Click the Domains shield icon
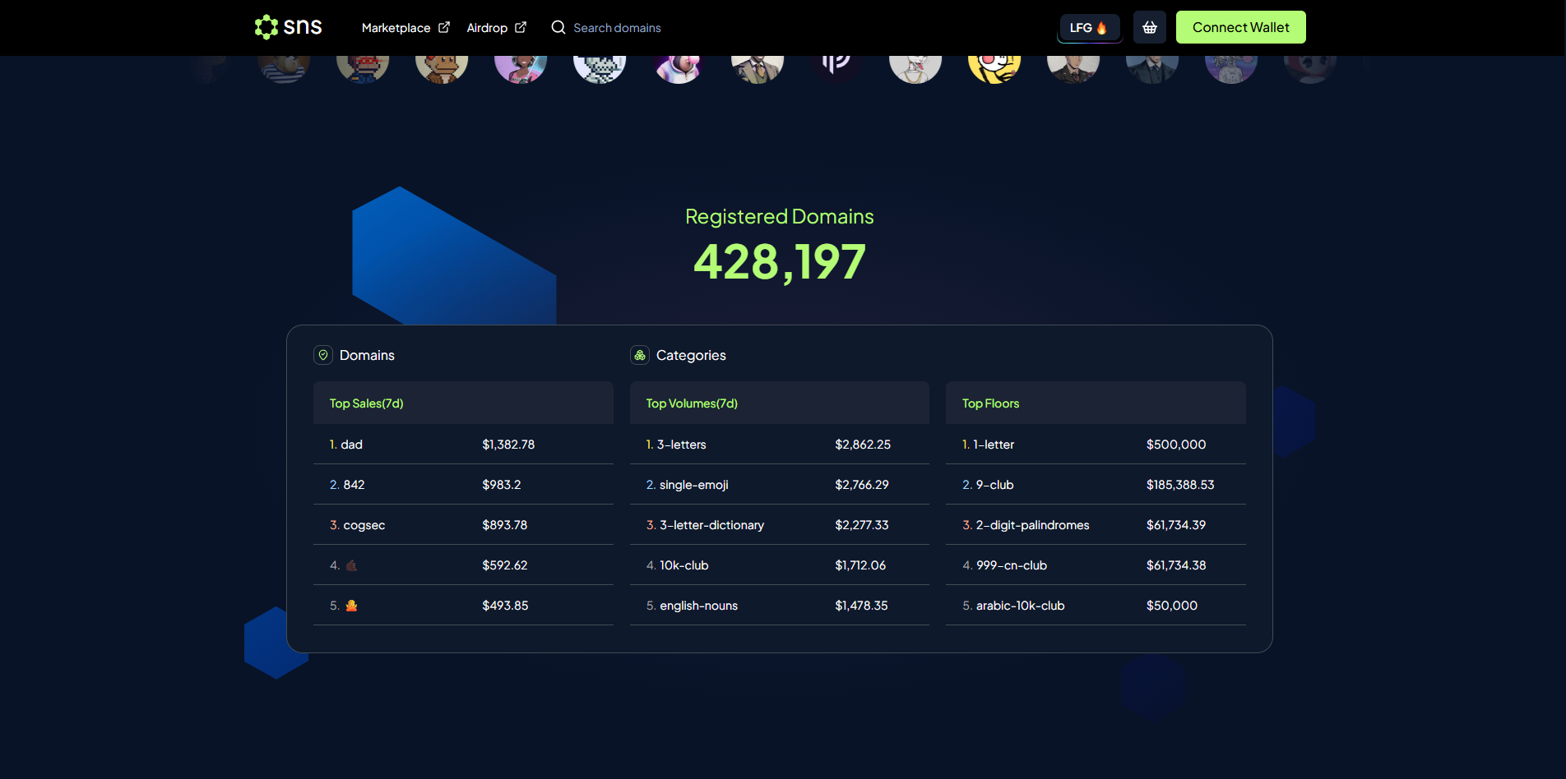Image resolution: width=1566 pixels, height=779 pixels. click(x=323, y=355)
